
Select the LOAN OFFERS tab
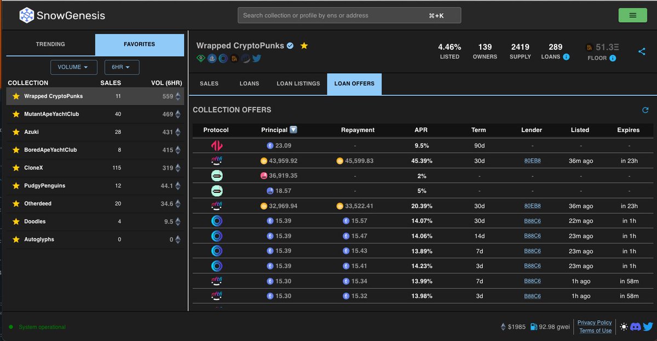354,84
